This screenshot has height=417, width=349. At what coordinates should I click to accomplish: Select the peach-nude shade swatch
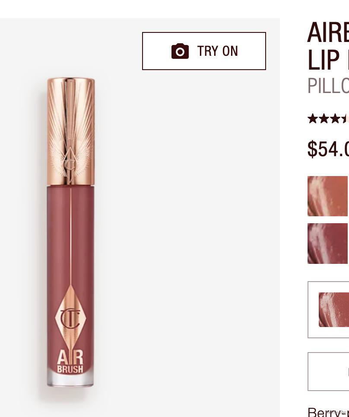pos(328,196)
